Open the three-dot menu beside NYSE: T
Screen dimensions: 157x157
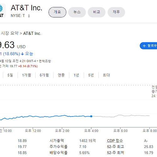coord(29,16)
